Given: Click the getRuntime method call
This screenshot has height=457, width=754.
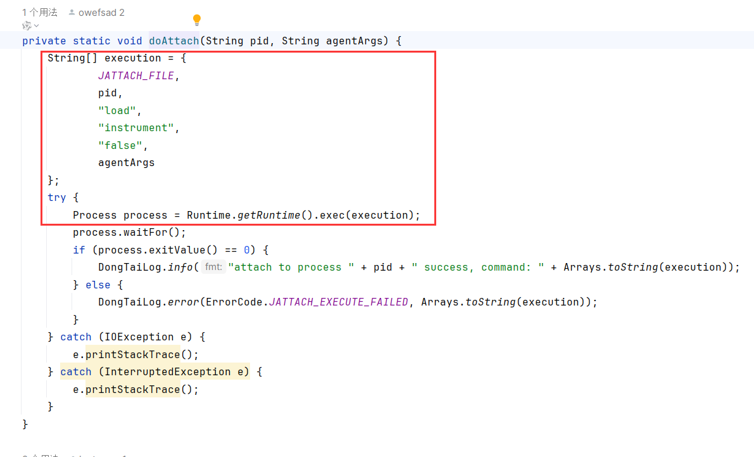Looking at the screenshot, I should [x=268, y=215].
